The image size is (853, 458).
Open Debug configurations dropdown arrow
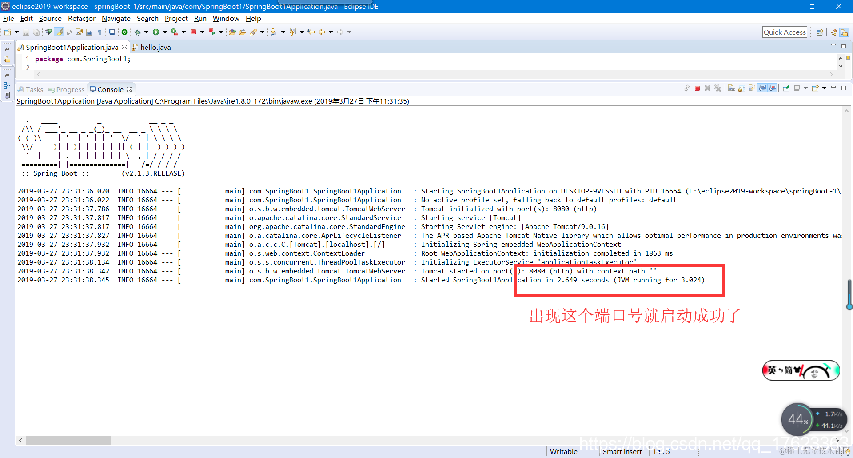pos(146,32)
